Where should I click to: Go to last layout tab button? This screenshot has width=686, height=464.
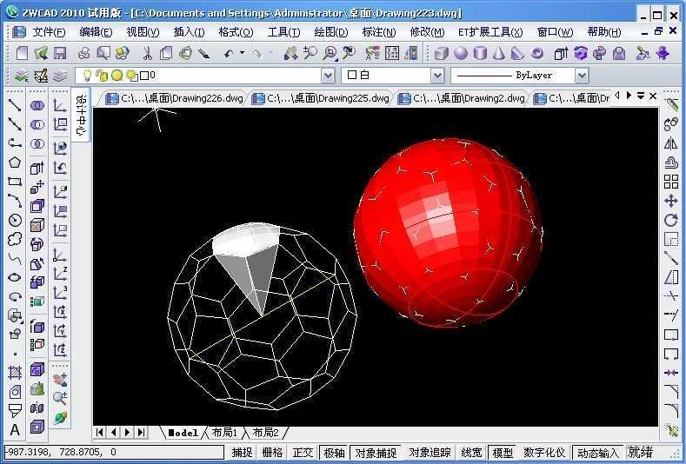[142, 433]
